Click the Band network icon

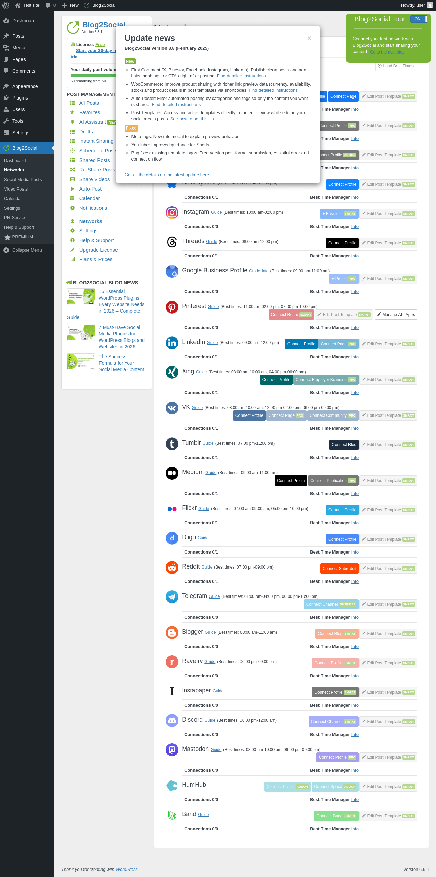click(172, 815)
